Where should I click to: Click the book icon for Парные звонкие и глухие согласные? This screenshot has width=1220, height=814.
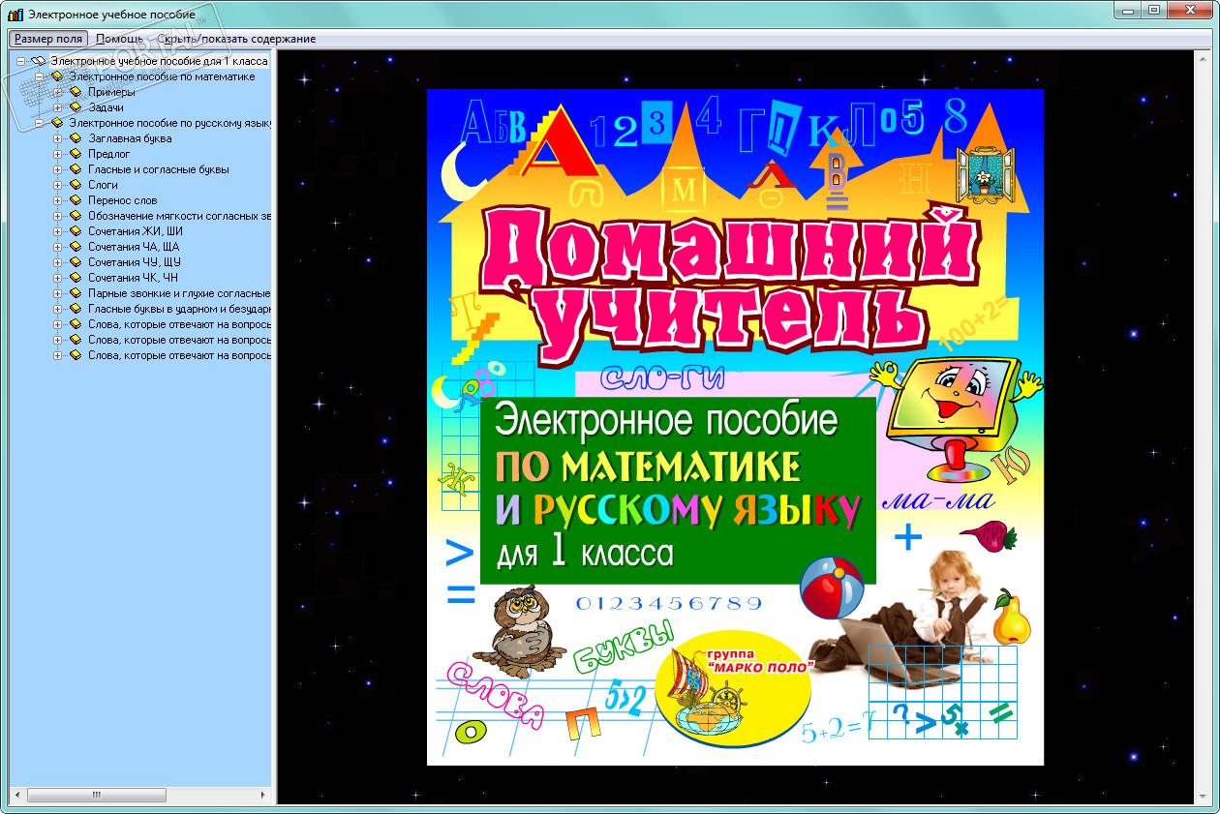tap(76, 293)
